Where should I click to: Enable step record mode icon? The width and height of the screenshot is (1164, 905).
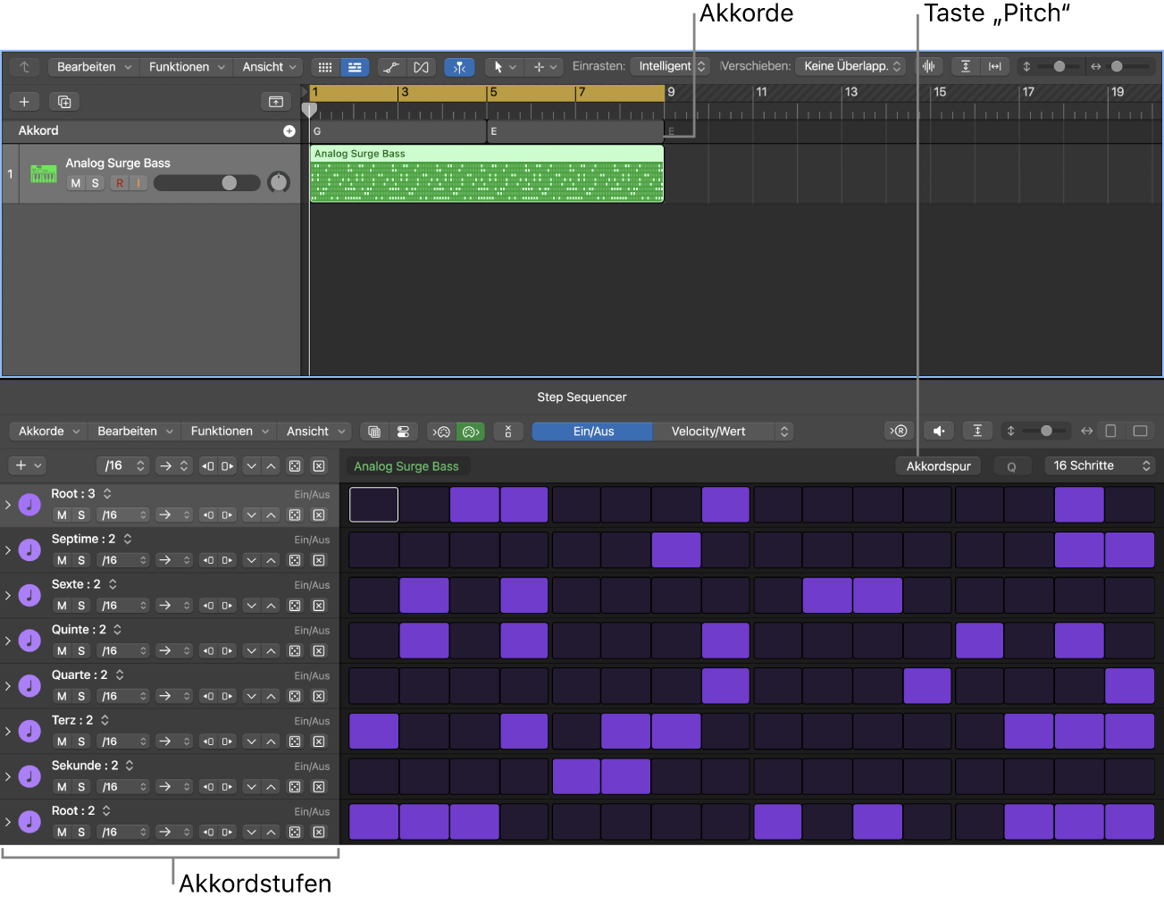pyautogui.click(x=899, y=431)
